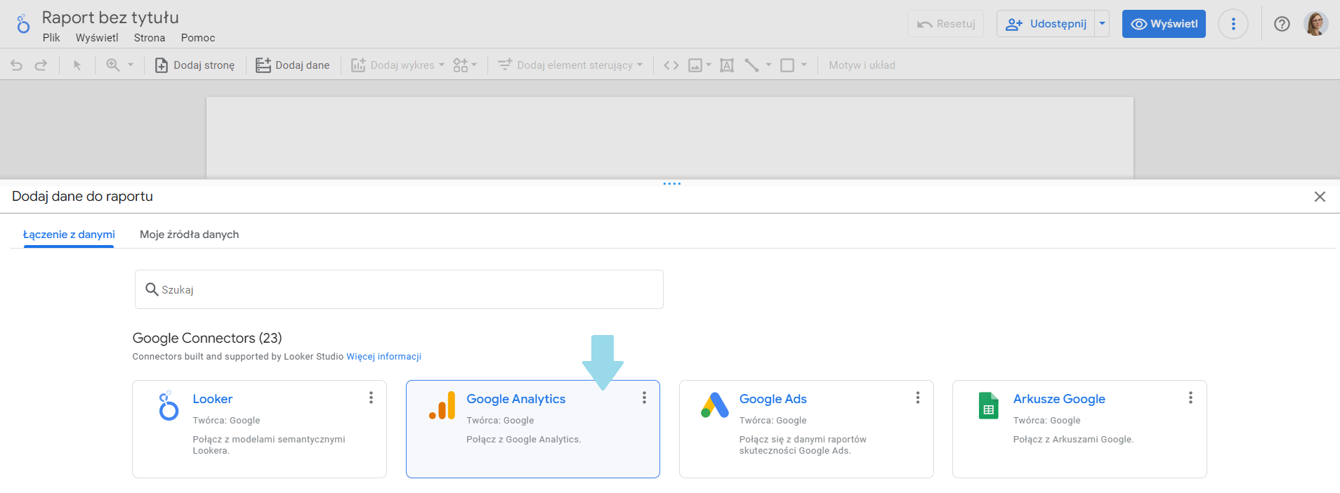Screen dimensions: 1340x493
Task: Click Dodaj stronę toolbar button
Action: click(195, 65)
